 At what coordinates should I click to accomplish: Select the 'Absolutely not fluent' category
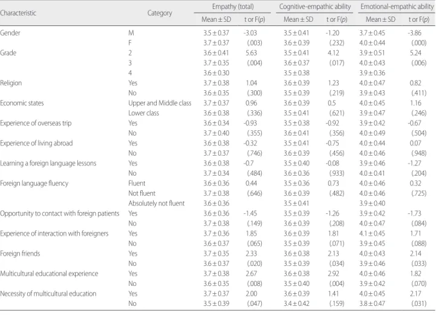(156, 204)
